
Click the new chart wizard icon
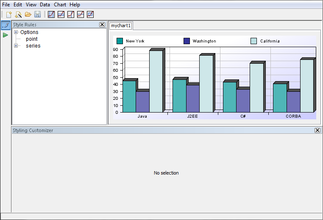[x=18, y=14]
